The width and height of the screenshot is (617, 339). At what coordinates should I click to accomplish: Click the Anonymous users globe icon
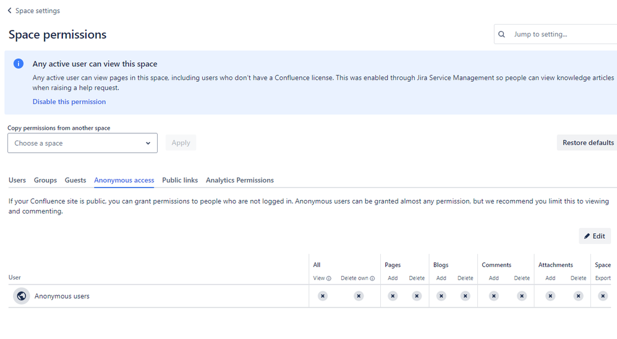click(x=22, y=296)
